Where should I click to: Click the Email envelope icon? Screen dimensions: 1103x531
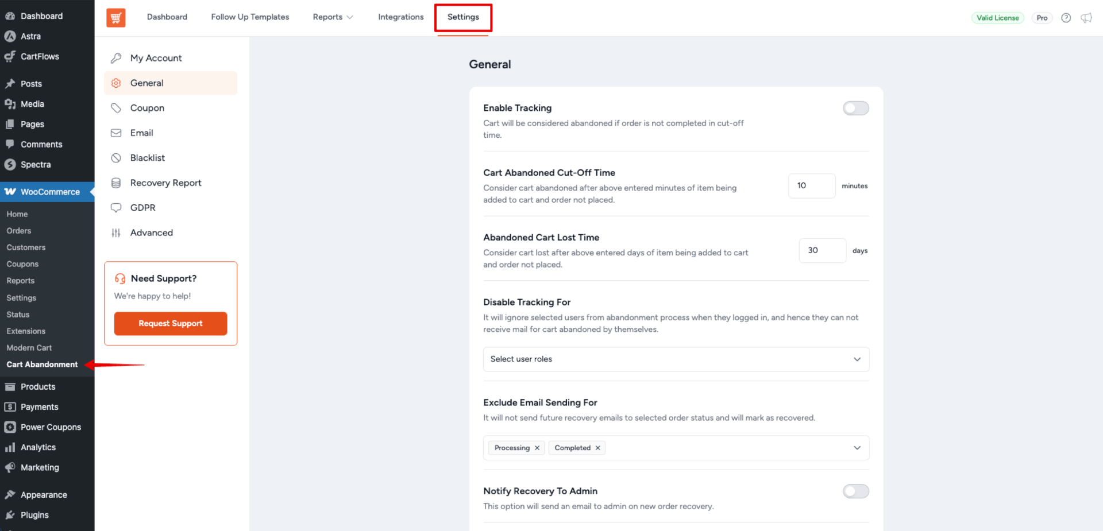(116, 133)
